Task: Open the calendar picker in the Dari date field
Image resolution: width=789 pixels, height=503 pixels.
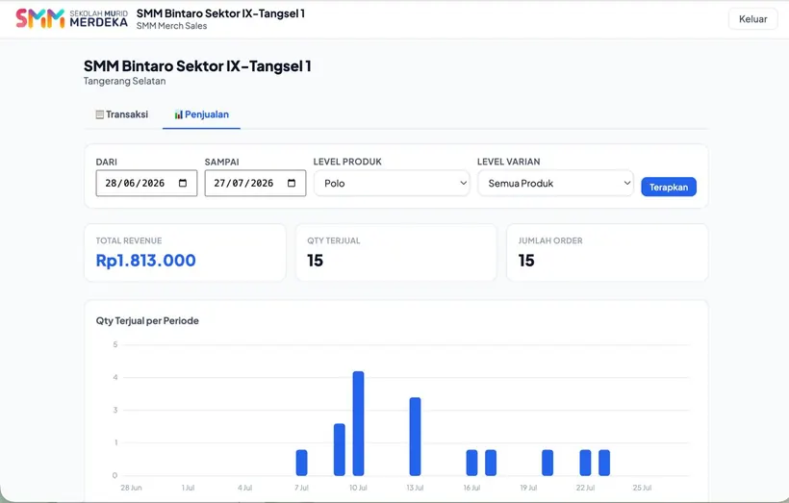Action: [x=183, y=183]
